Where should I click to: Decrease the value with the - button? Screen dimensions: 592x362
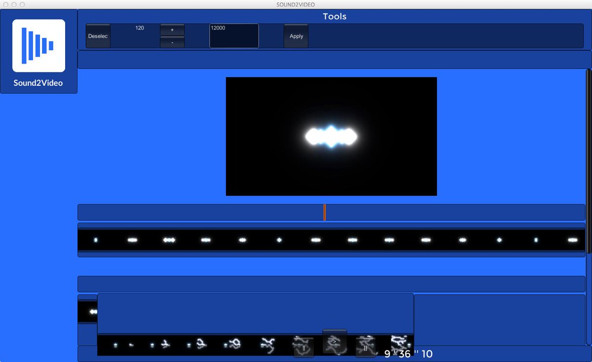click(172, 42)
